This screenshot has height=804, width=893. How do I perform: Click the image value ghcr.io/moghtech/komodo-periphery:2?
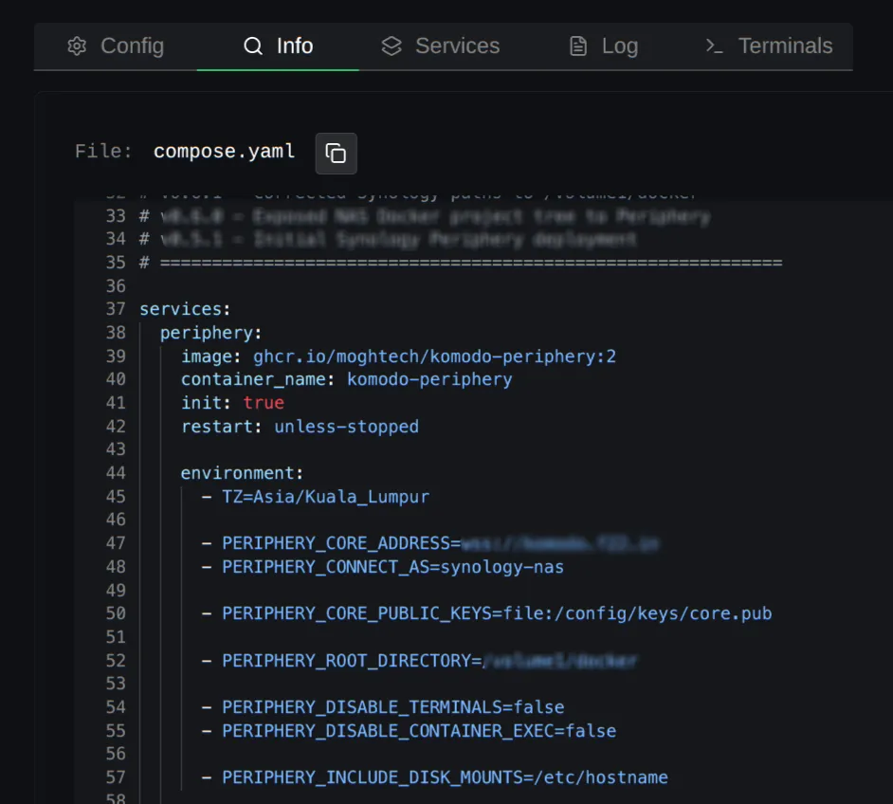click(x=434, y=356)
